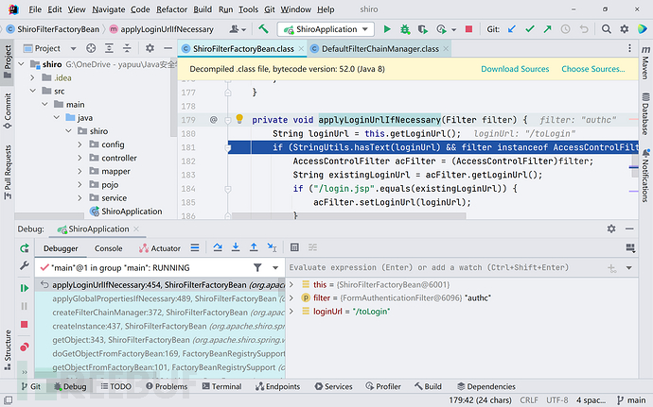Run with coverage shield icon
Viewport: 653px width, 407px height.
423,29
